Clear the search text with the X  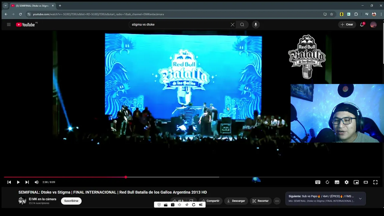click(232, 25)
